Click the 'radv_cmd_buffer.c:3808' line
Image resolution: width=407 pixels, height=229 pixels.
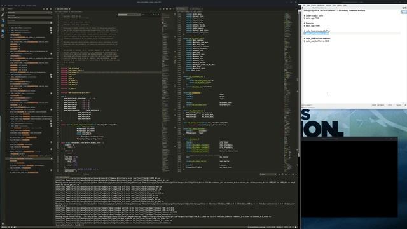(x=317, y=41)
